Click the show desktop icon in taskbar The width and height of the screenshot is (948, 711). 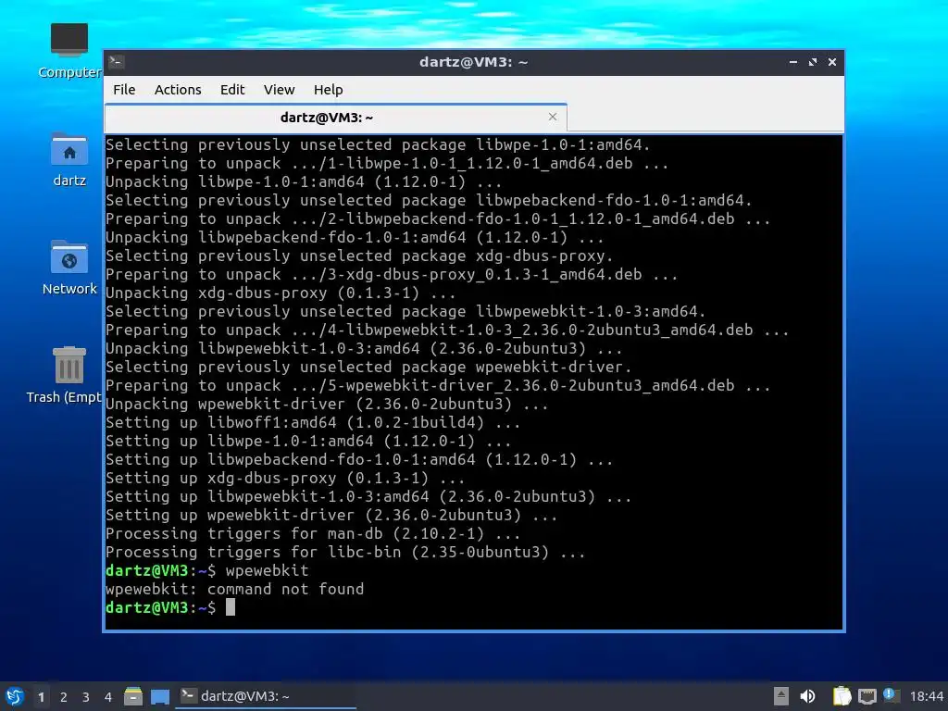(x=160, y=696)
